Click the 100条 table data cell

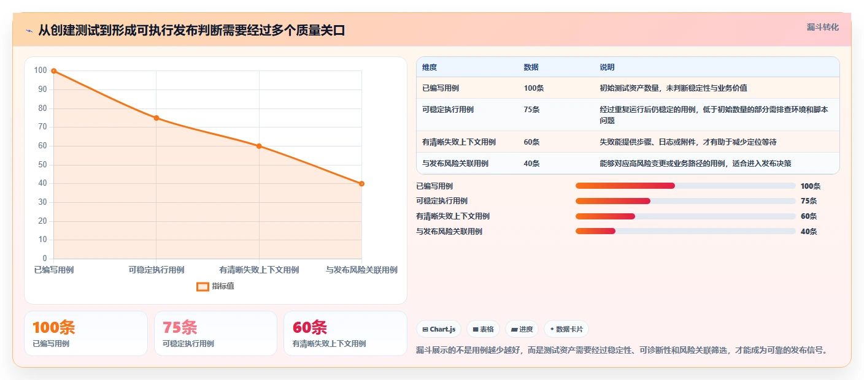pyautogui.click(x=534, y=88)
